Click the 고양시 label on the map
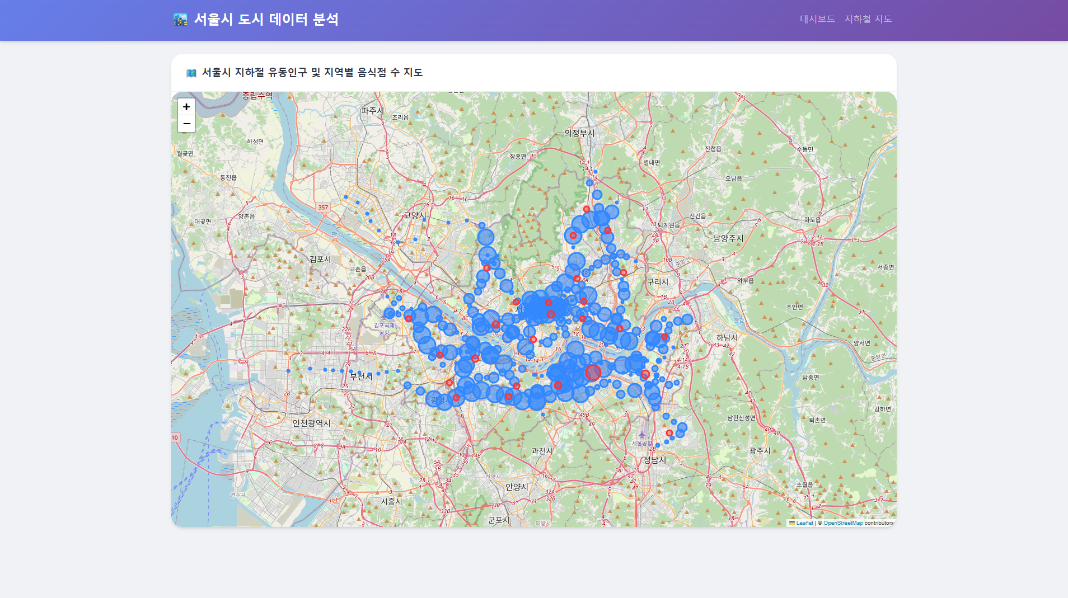The height and width of the screenshot is (598, 1068). pos(415,215)
